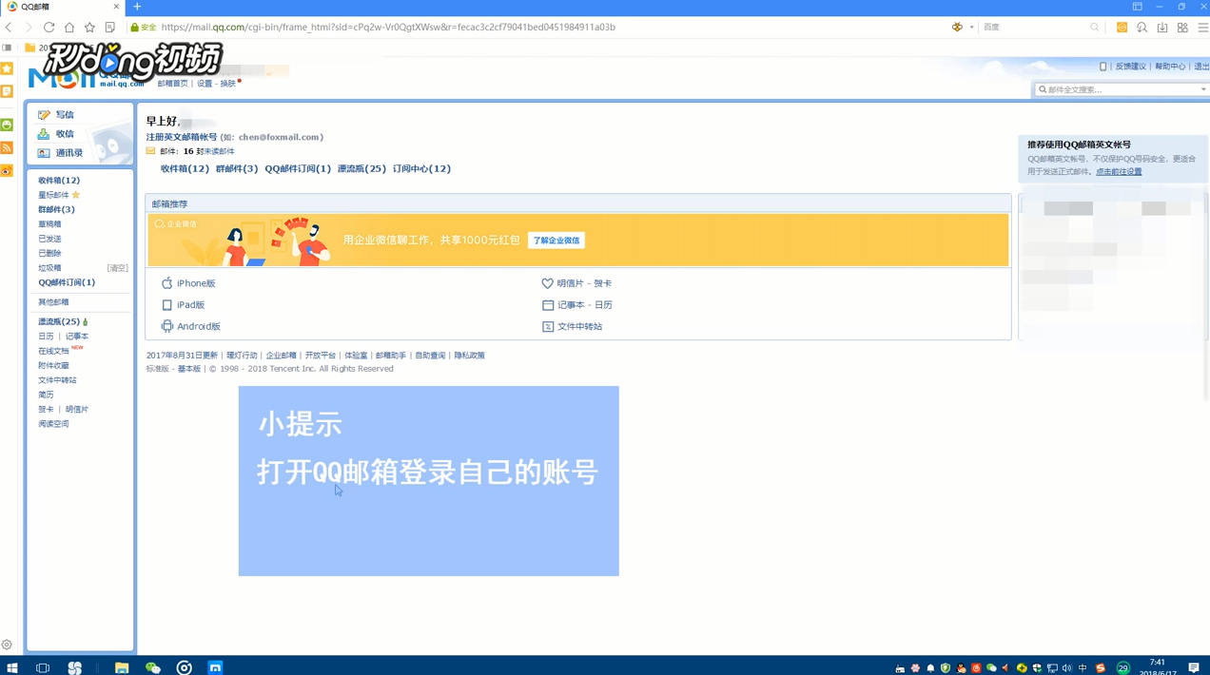
Task: Open sidebar settings gear at bottom
Action: 7,645
